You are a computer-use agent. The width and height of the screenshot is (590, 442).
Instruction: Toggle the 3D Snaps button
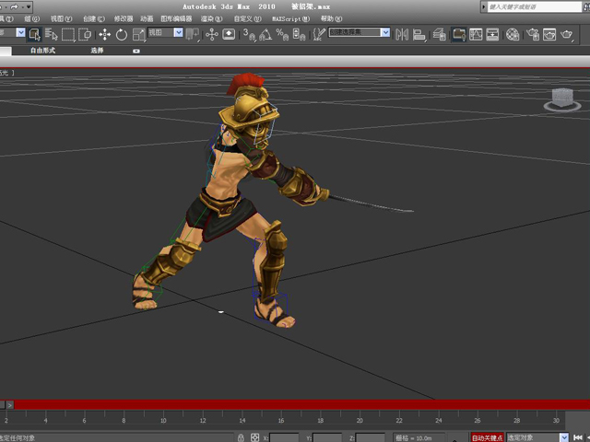(249, 35)
